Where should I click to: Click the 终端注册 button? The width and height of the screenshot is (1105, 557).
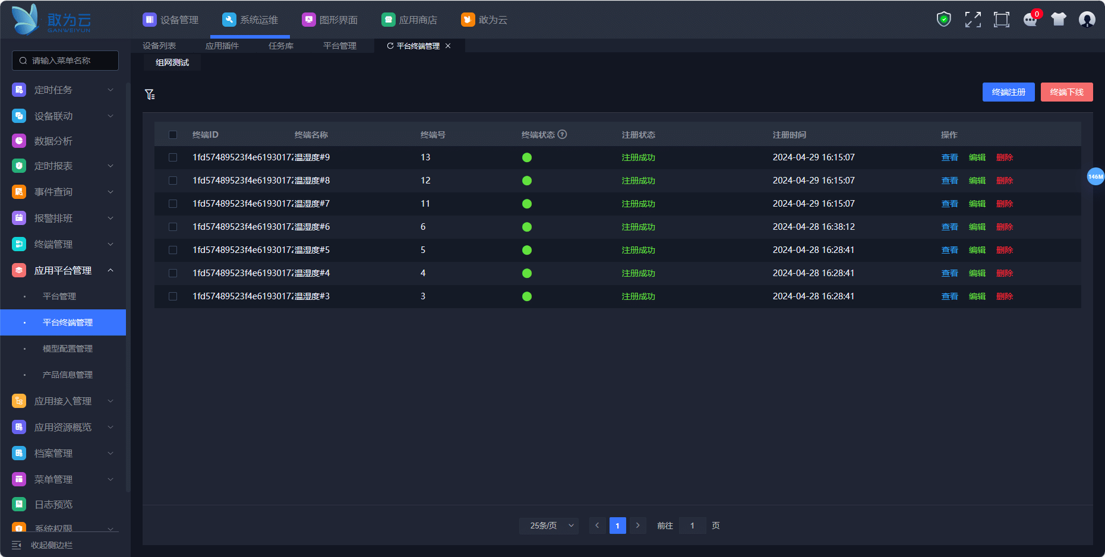pos(1008,92)
